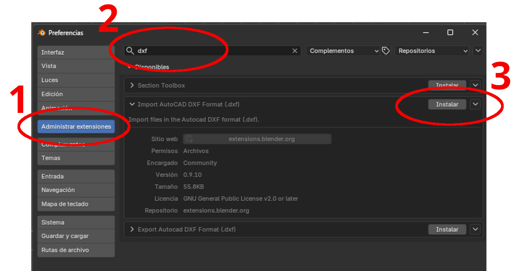This screenshot has height=271, width=517.
Task: Open dropdown arrow beside Export DXF Instalar
Action: (475, 230)
